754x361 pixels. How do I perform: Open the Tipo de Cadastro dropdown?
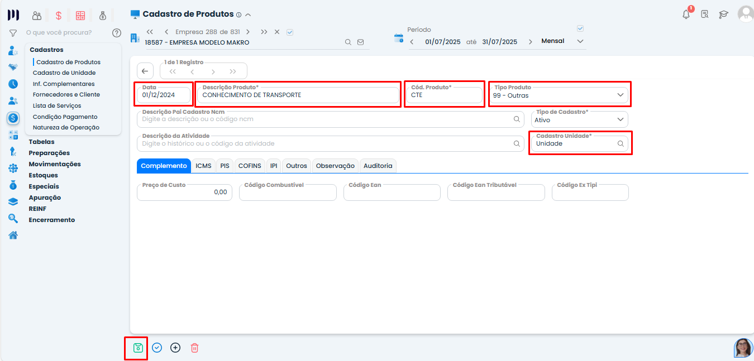coord(620,119)
